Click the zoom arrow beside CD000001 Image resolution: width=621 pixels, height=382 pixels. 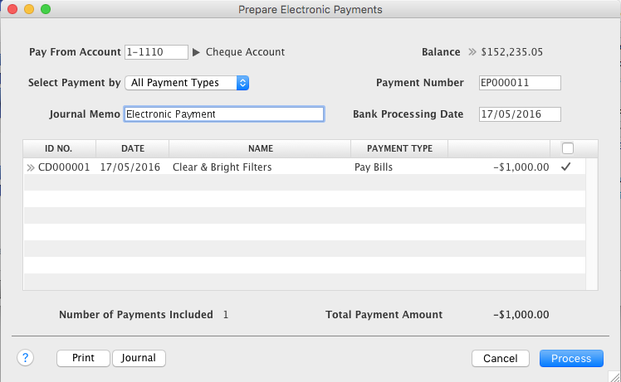point(31,167)
